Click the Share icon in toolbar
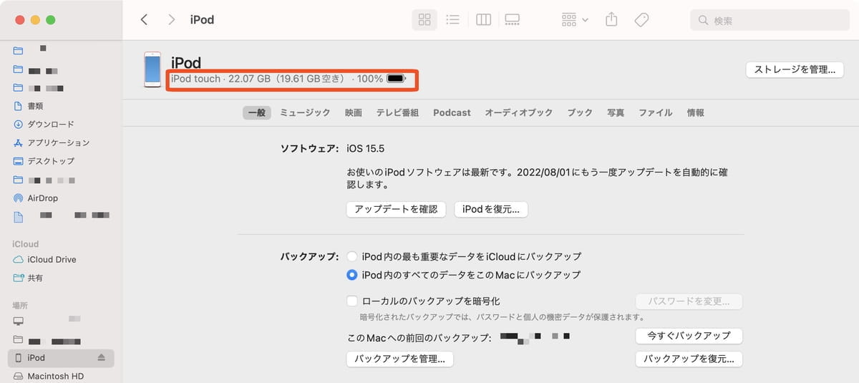This screenshot has height=383, width=859. tap(611, 20)
